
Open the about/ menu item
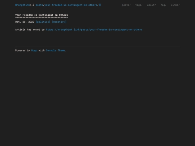coord(151,5)
